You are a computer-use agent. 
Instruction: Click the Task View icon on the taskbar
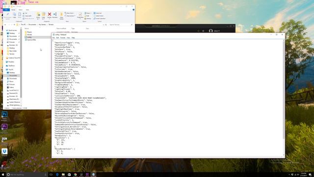51,175
